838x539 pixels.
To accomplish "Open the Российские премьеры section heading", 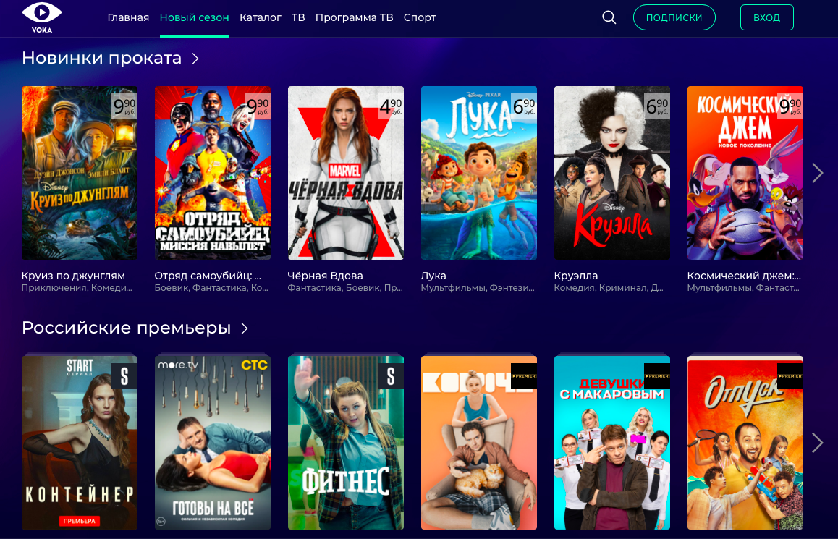I will (126, 328).
